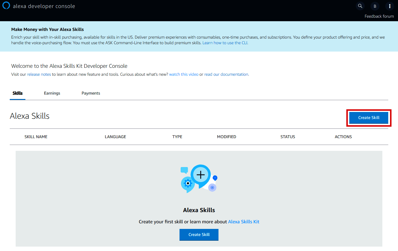Click the three-dot overflow menu icon

(x=390, y=6)
